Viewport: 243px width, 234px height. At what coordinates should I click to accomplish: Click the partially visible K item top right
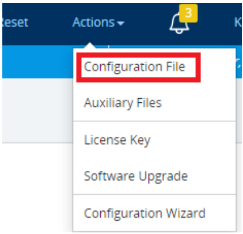point(238,23)
